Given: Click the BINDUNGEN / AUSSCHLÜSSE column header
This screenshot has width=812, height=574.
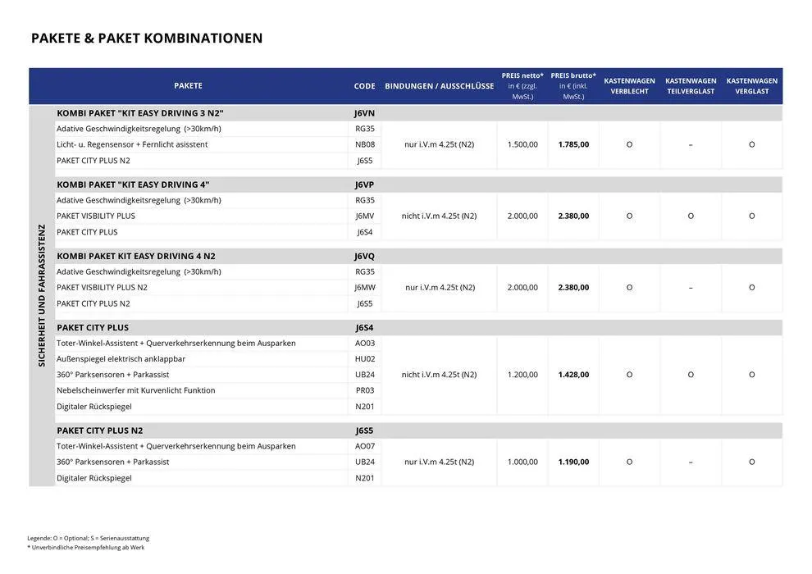Looking at the screenshot, I should pyautogui.click(x=439, y=86).
